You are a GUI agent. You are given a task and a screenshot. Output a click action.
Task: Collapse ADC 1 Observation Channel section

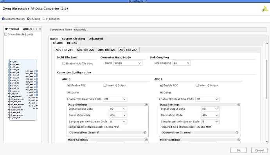click(x=237, y=132)
